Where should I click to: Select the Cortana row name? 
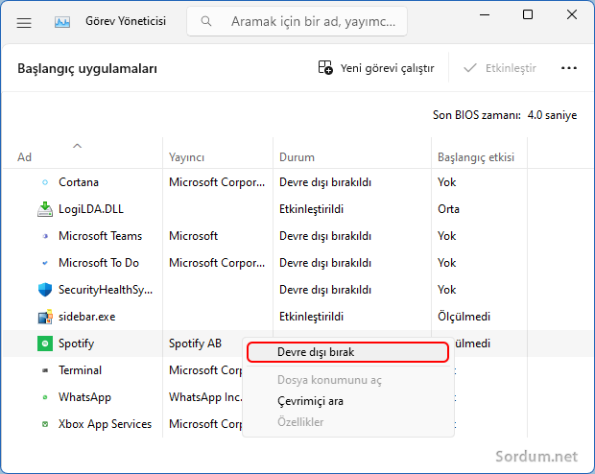[x=79, y=182]
